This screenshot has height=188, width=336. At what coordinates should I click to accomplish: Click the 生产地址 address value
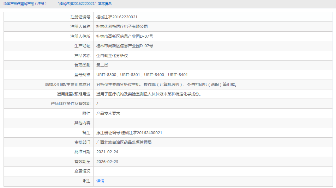pos(125,46)
